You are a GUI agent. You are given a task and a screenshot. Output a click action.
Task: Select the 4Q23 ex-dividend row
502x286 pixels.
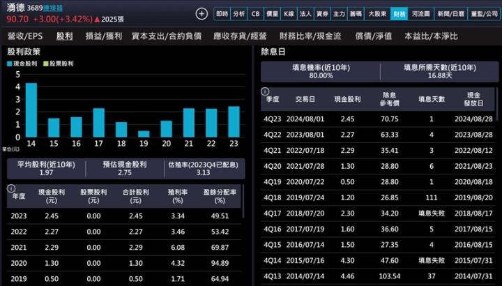(379, 119)
